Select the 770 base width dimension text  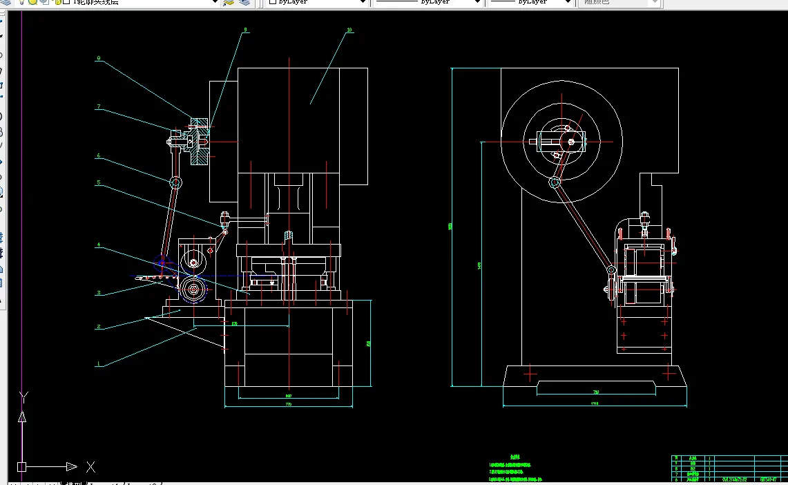pos(289,404)
